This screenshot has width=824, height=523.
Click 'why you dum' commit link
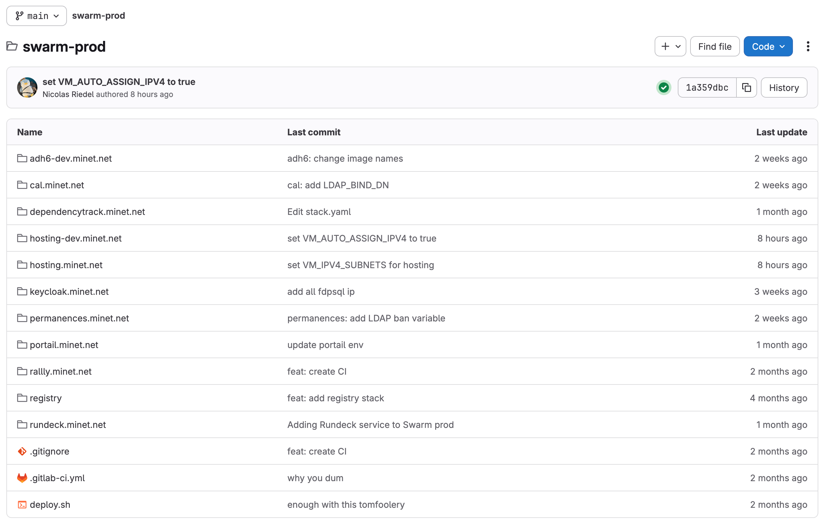coord(315,478)
